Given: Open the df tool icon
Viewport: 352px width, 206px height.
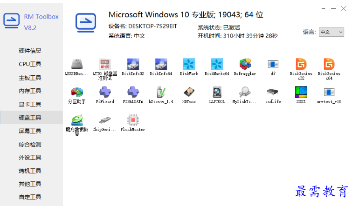Looking at the screenshot, I should (273, 65).
